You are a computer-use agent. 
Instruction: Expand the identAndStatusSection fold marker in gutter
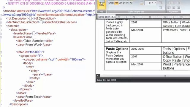(1, 23)
